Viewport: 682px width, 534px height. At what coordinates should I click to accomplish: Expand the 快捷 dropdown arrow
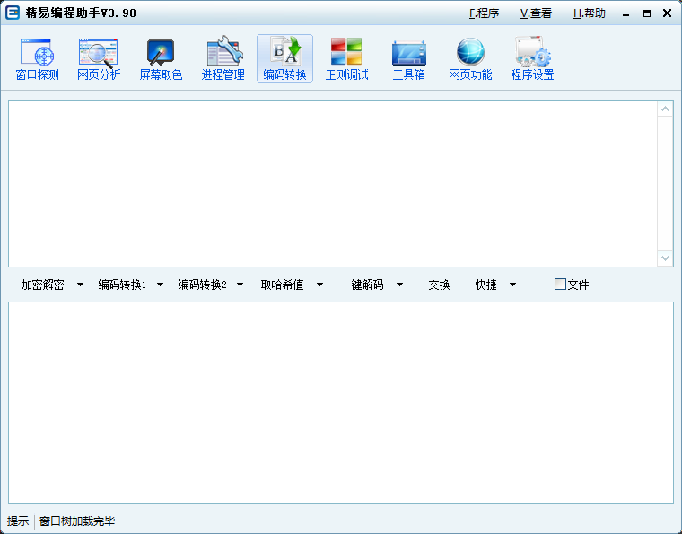pyautogui.click(x=512, y=285)
